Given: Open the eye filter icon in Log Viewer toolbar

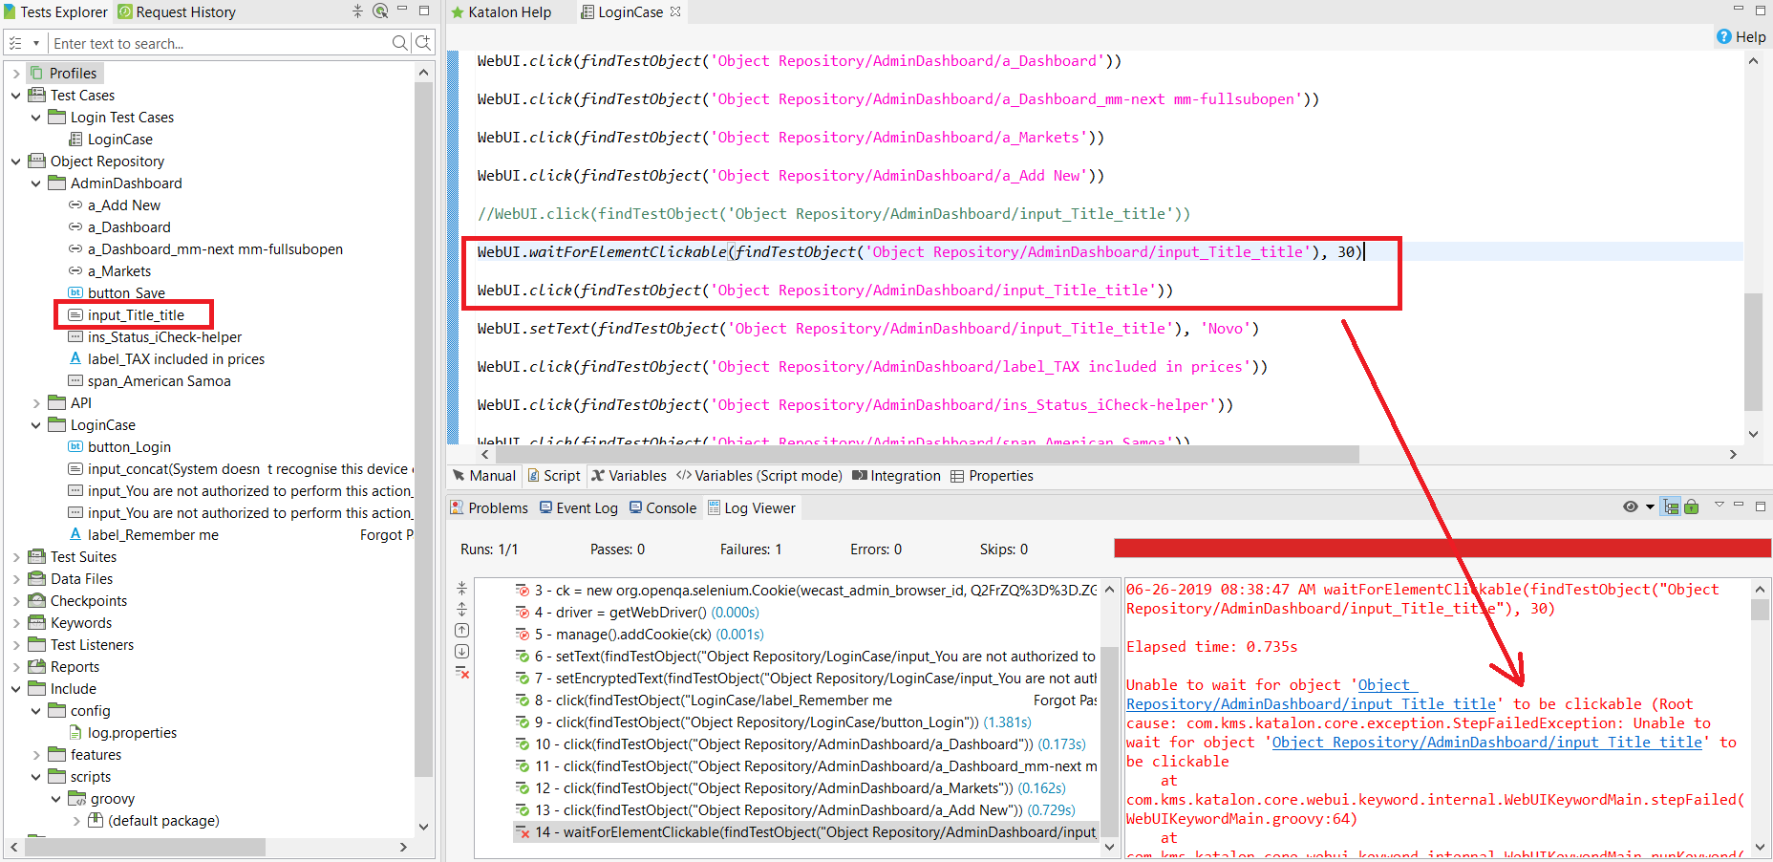Looking at the screenshot, I should click(1631, 507).
